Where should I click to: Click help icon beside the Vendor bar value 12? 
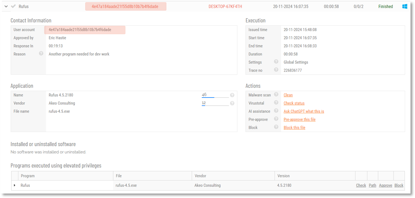[232, 103]
